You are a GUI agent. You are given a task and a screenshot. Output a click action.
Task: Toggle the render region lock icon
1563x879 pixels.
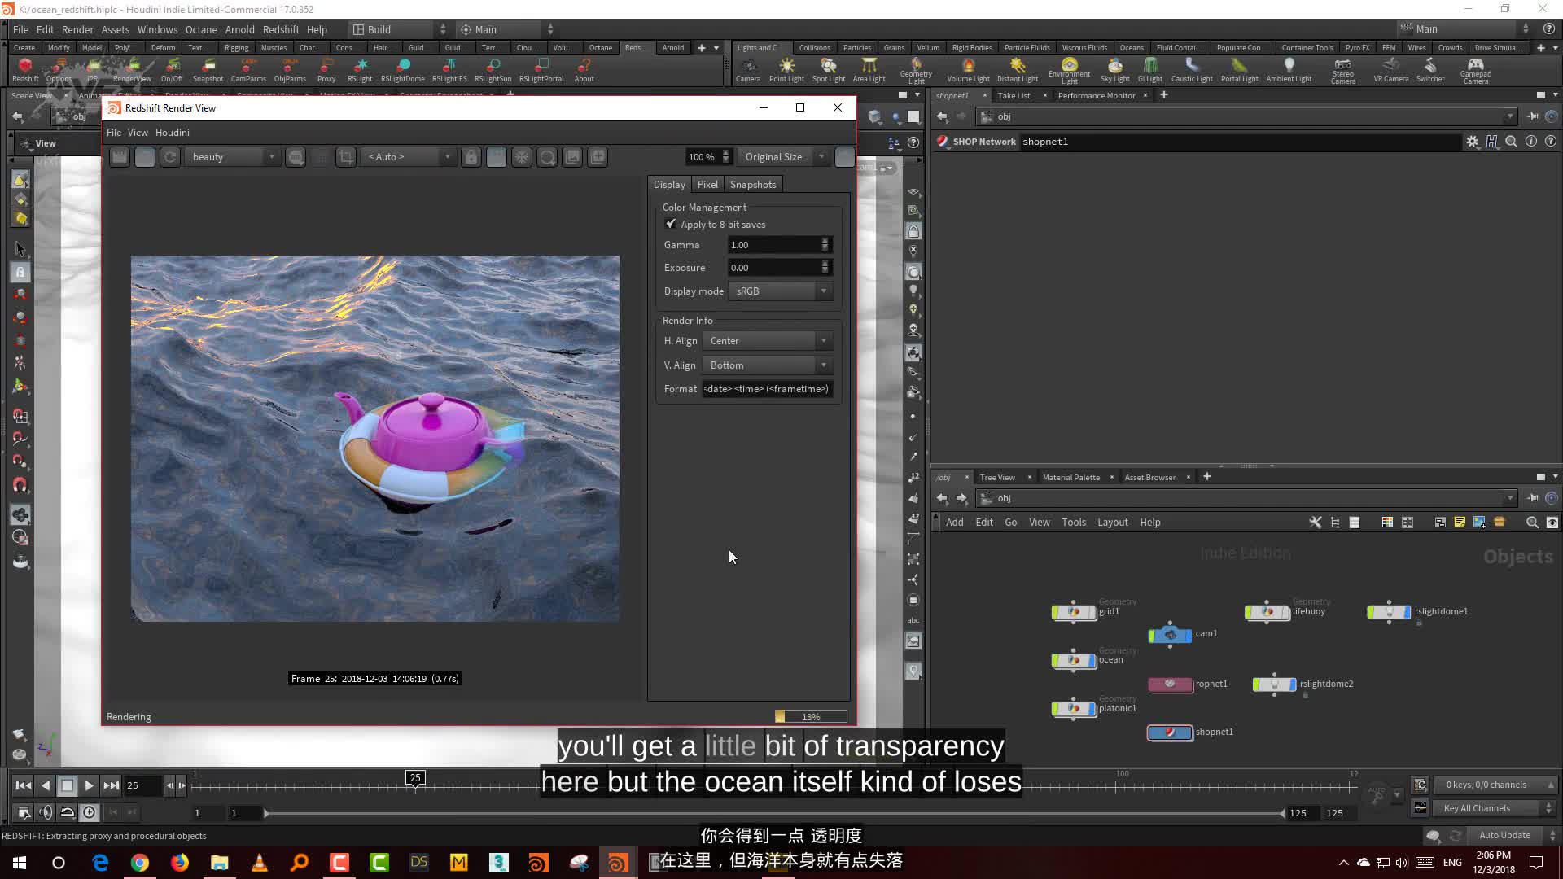tap(471, 156)
